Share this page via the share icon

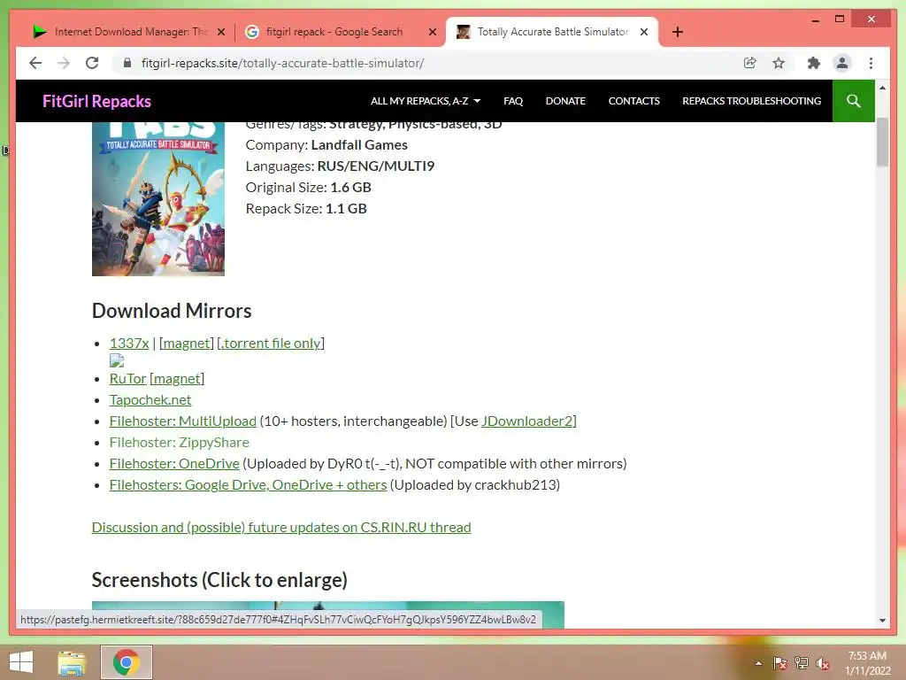click(749, 63)
